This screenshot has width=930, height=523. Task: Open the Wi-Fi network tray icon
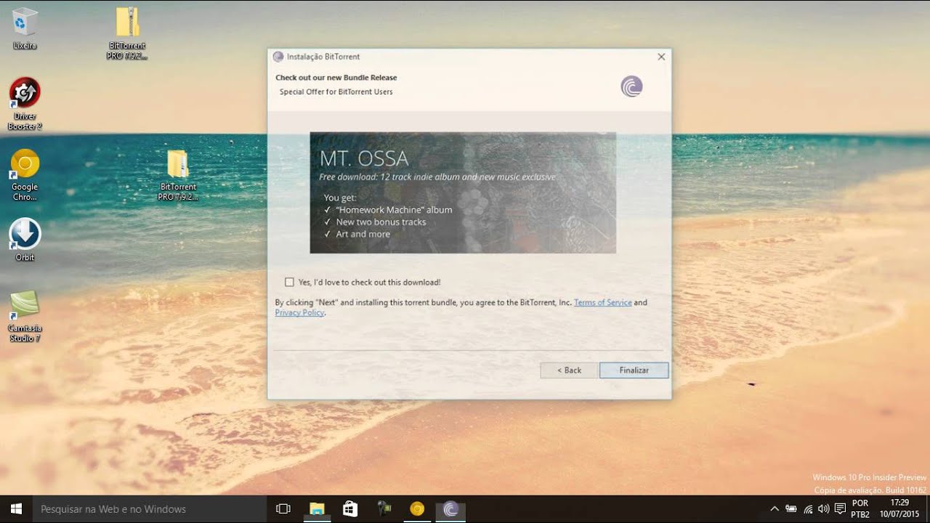(808, 509)
